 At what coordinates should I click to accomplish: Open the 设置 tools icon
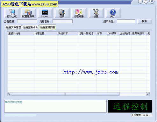click(96, 13)
